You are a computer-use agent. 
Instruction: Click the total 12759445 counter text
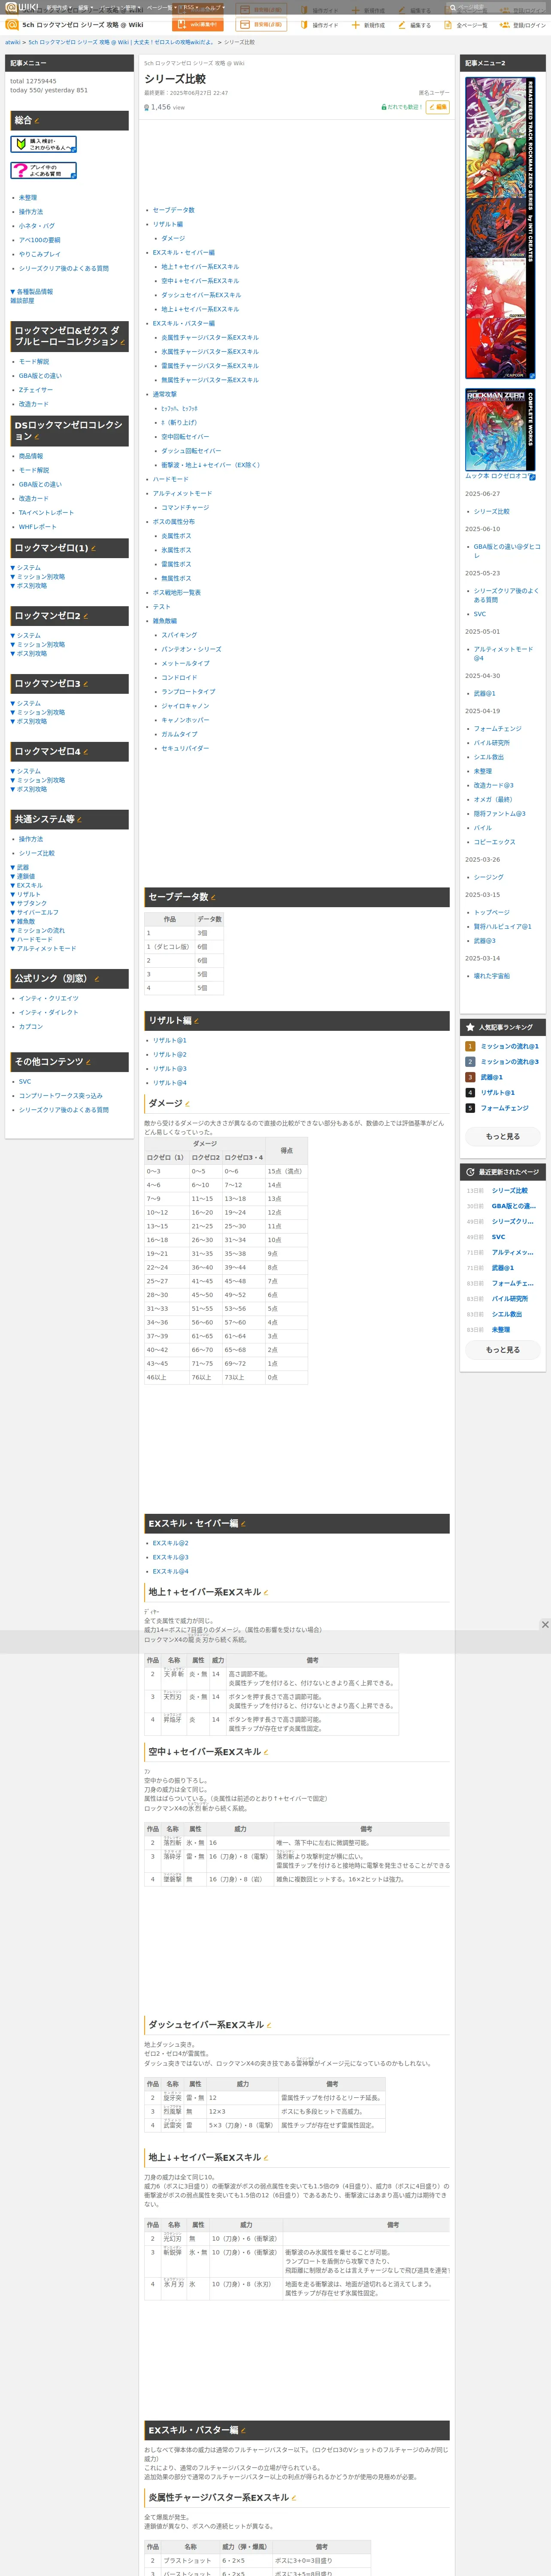point(33,81)
